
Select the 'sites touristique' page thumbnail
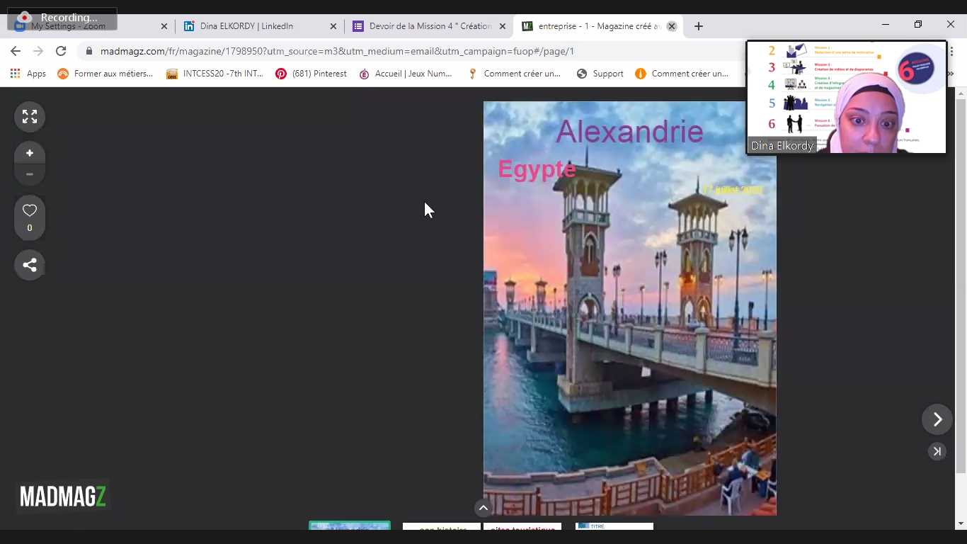[x=522, y=527]
